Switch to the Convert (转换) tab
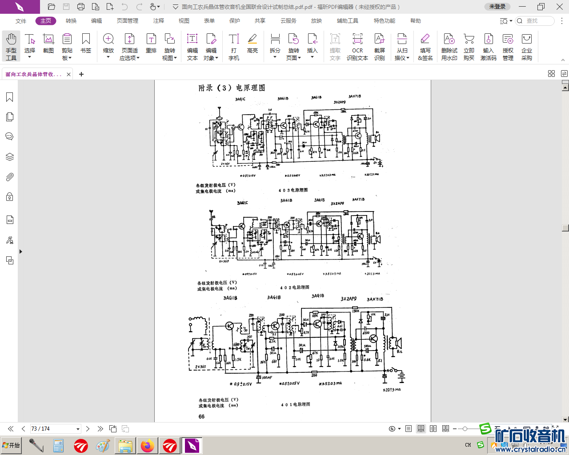The image size is (569, 455). 71,21
